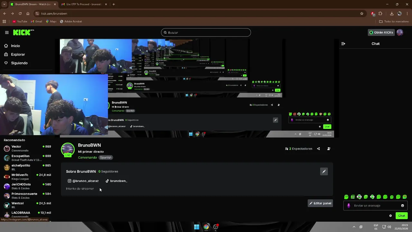Open Explorar in sidebar
This screenshot has width=412, height=232.
coord(14,54)
